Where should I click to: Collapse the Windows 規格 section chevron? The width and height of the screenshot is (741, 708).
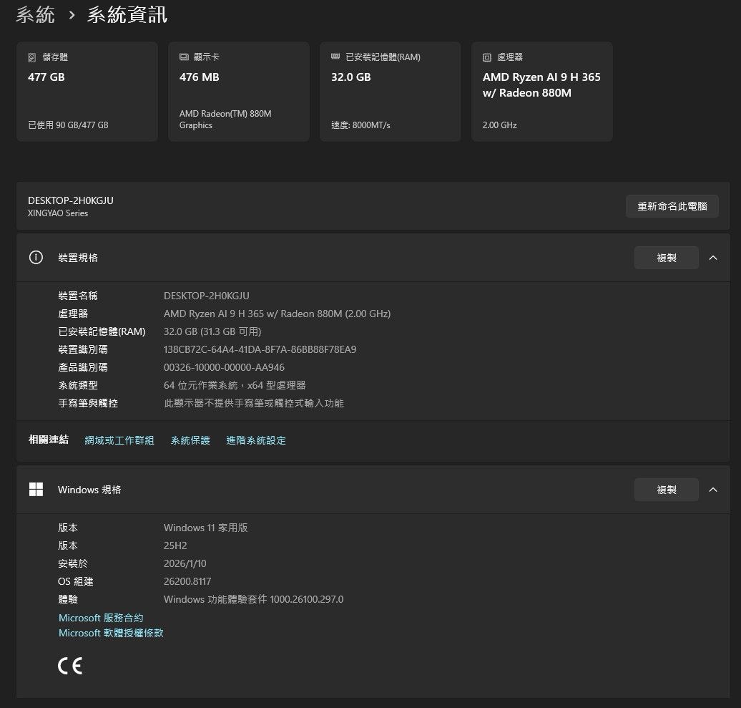coord(712,490)
